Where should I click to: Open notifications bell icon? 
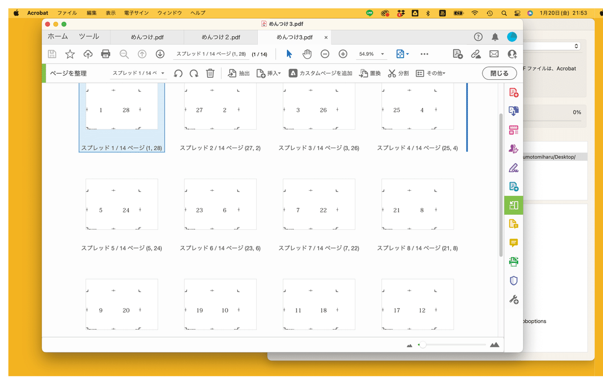[x=495, y=37]
